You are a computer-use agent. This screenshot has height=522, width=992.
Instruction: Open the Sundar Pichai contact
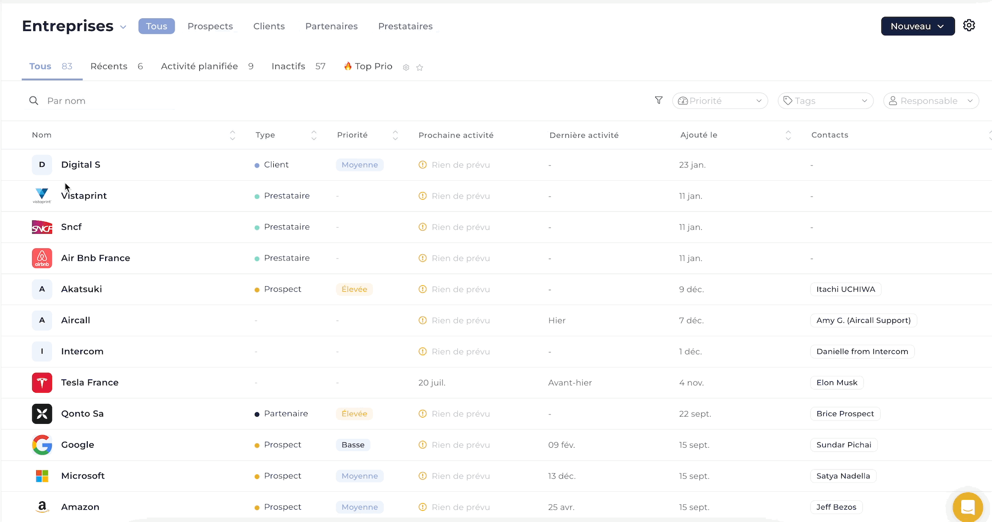pyautogui.click(x=844, y=445)
